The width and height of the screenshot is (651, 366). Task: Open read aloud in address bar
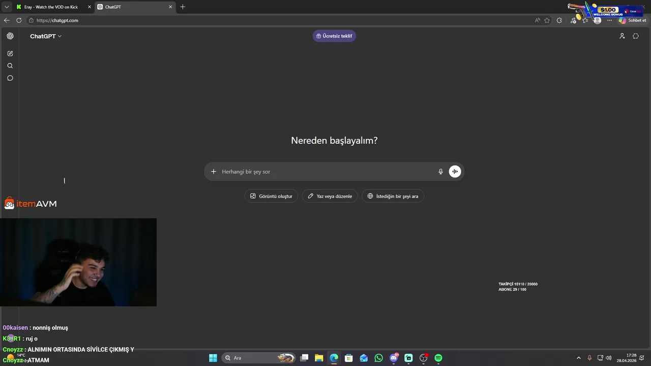pos(537,20)
